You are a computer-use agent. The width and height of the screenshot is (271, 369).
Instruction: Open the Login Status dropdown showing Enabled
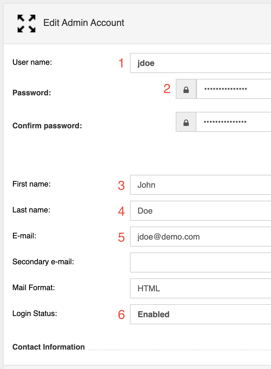(x=200, y=314)
